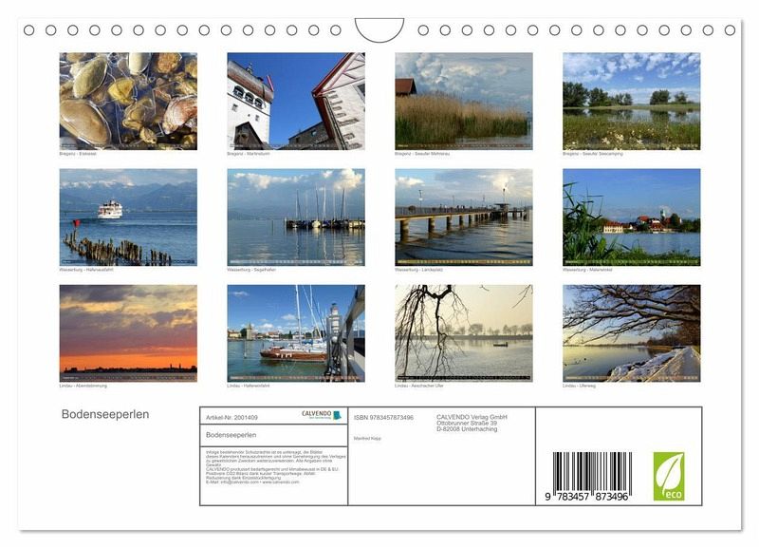
Task: Select the Bregenz Seeufer Seecamping photo
Action: (x=631, y=100)
